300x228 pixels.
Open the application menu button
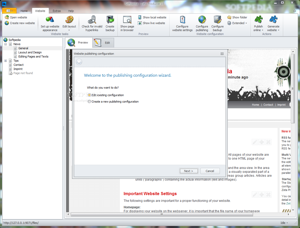click(x=9, y=11)
